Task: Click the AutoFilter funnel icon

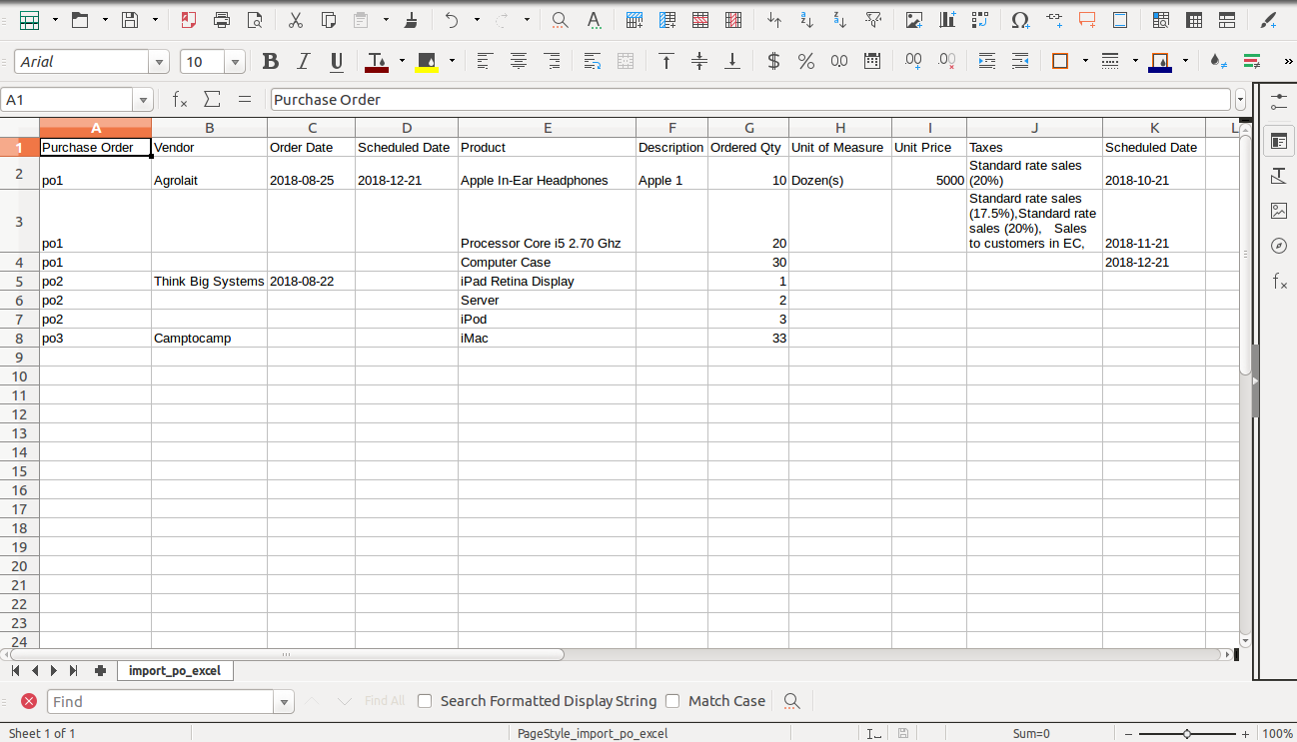Action: [x=873, y=20]
